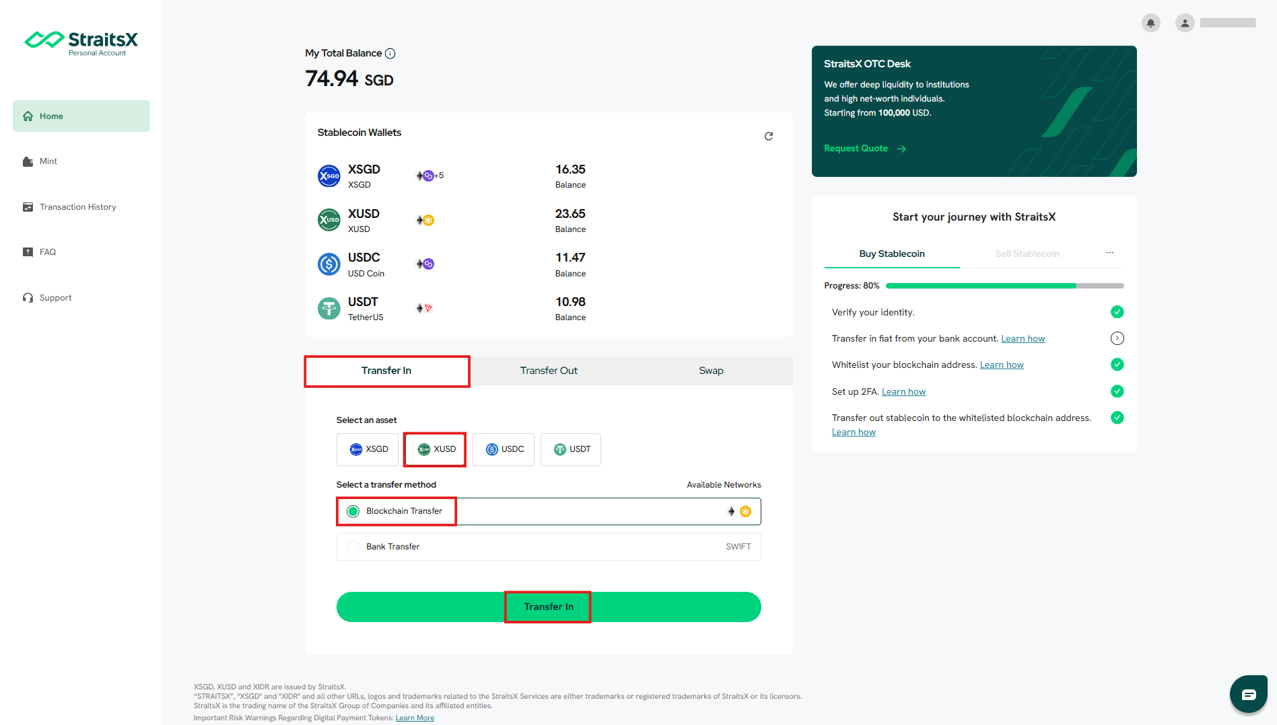The height and width of the screenshot is (725, 1277).
Task: Click the XUSD coin icon in wallets
Action: click(x=329, y=220)
